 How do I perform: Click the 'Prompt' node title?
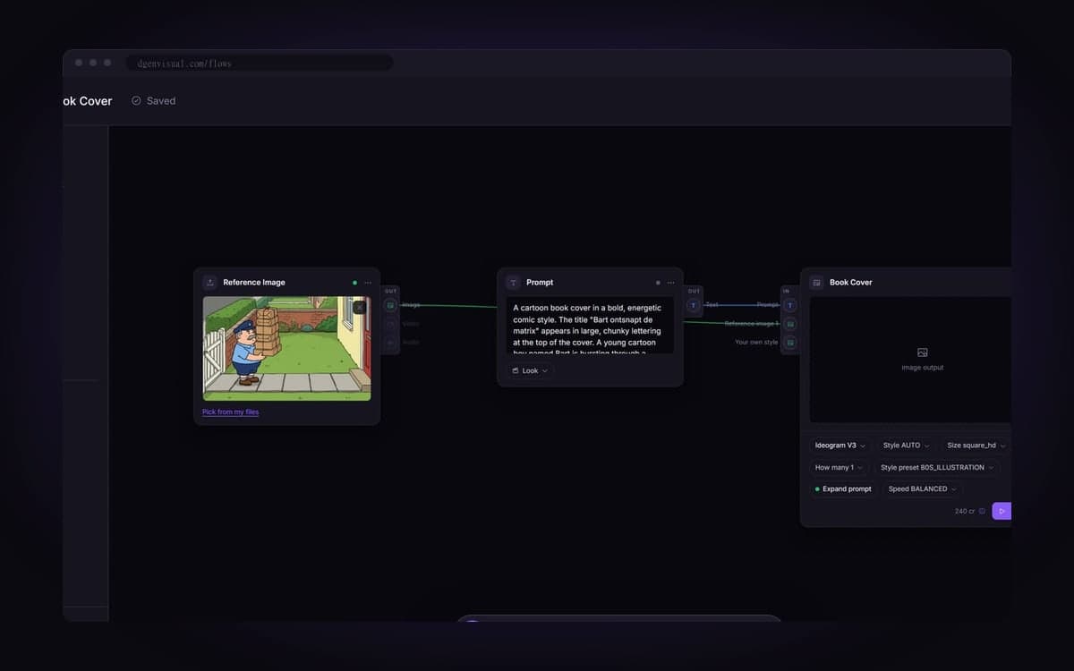pos(540,283)
